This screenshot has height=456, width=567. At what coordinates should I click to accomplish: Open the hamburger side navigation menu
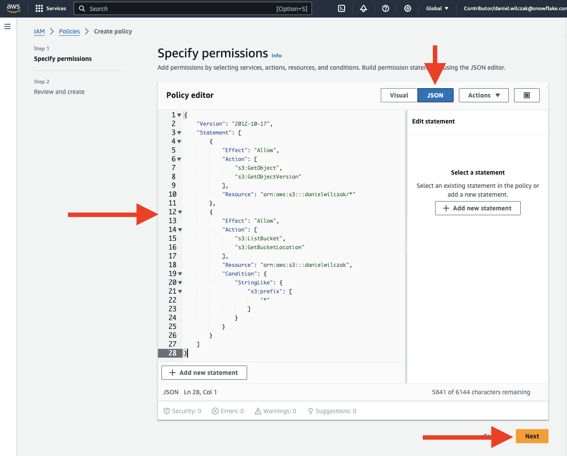(8, 27)
